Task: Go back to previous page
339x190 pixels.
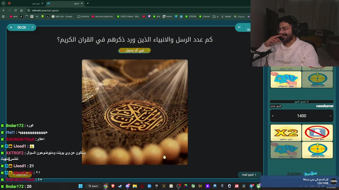Action: coord(3,10)
